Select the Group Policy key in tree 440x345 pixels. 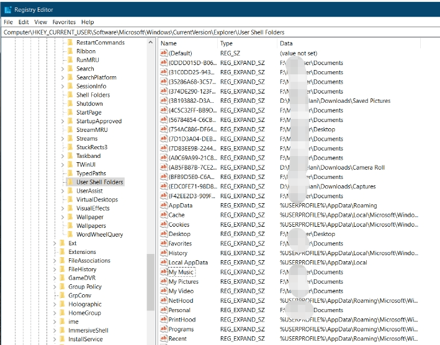(x=85, y=287)
